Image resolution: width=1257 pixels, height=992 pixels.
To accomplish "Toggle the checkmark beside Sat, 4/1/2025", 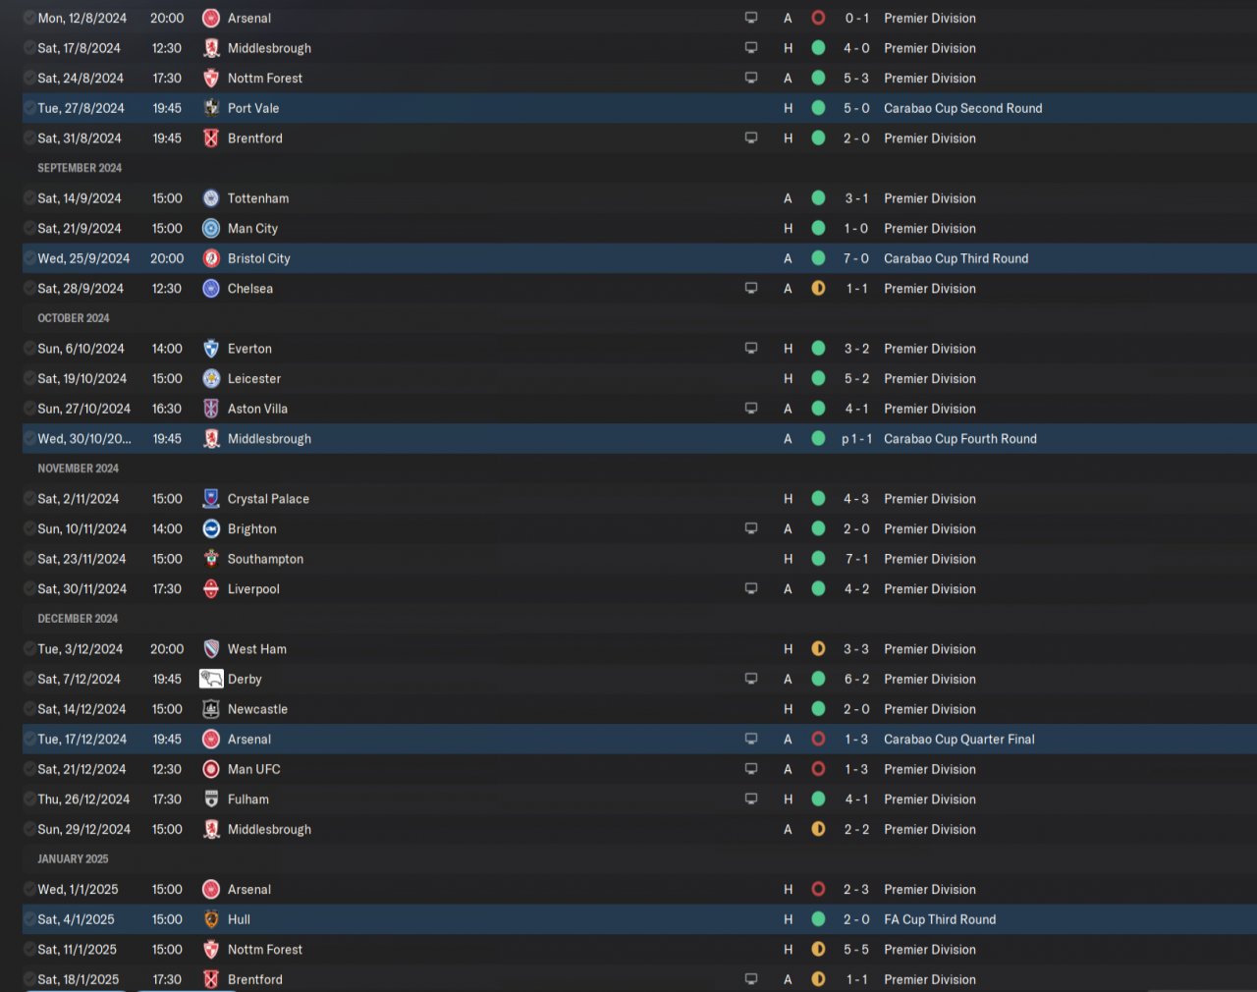I will (x=29, y=919).
